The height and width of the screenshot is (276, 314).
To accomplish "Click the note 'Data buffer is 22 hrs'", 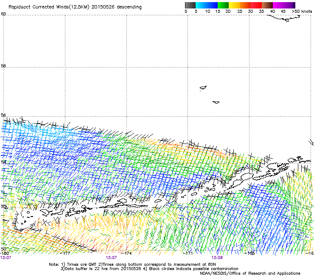I will tap(87, 269).
